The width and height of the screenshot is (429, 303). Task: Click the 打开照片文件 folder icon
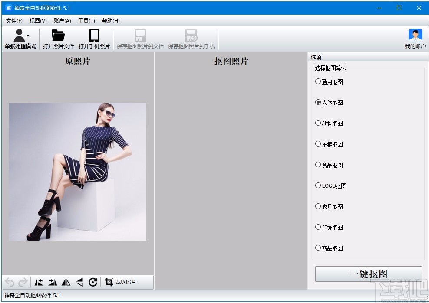[58, 36]
